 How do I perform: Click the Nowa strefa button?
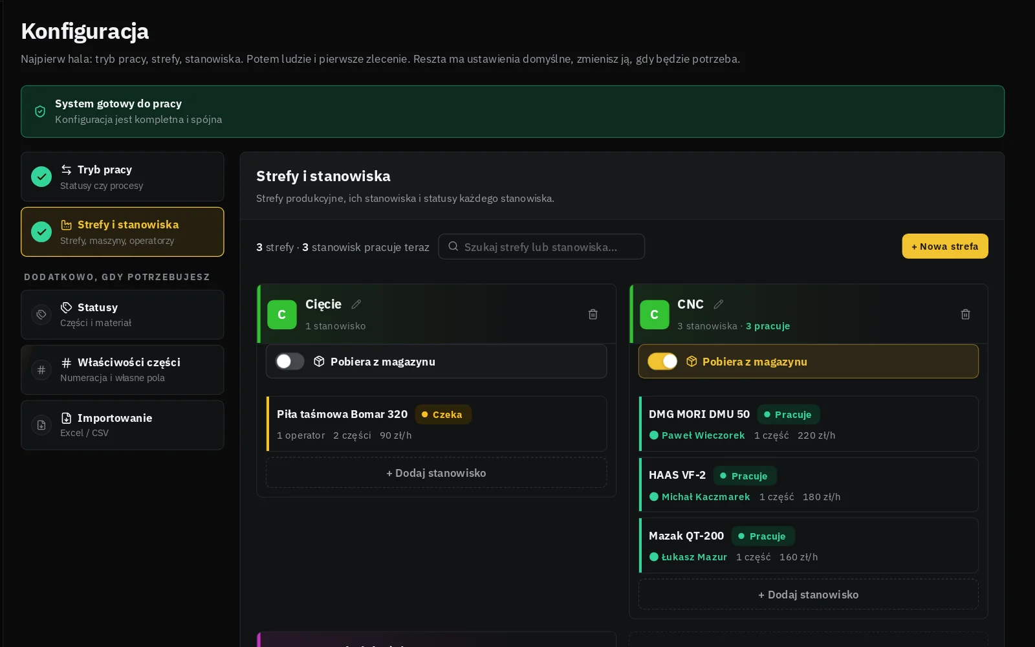pyautogui.click(x=945, y=246)
